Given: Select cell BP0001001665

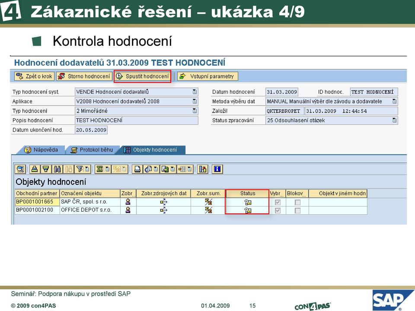Looking at the screenshot, I should pos(37,202).
